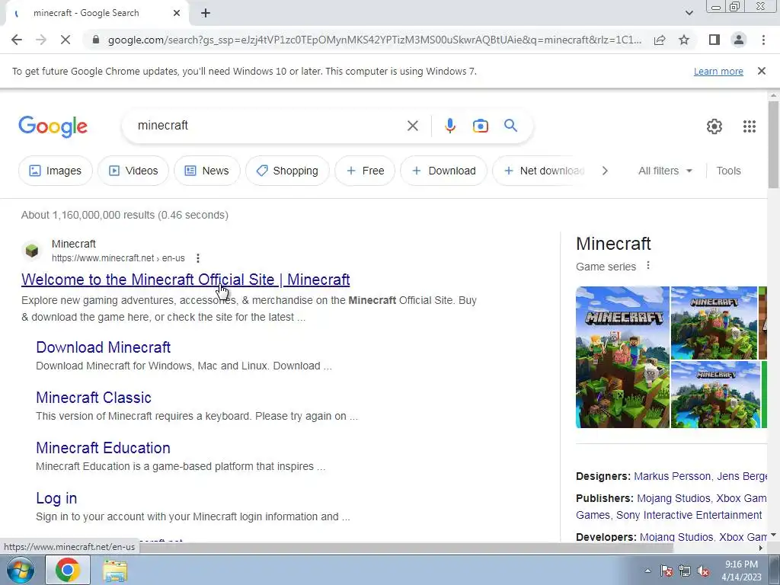Click the About 1,160,000,000 results text
The height and width of the screenshot is (585, 780).
tap(125, 215)
